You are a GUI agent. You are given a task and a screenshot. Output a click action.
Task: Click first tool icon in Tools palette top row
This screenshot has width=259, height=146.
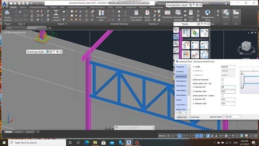[186, 33]
